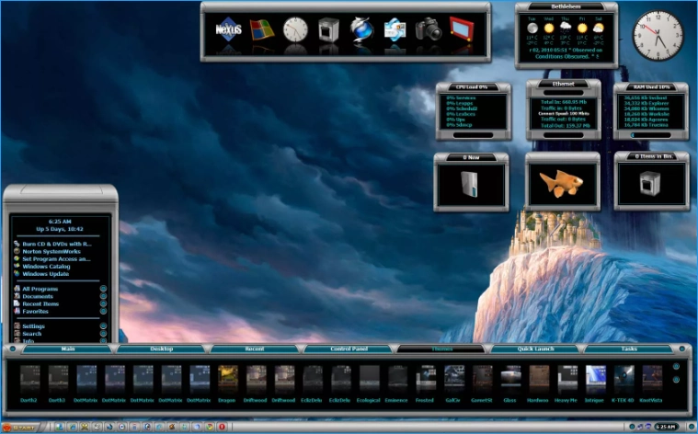The width and height of the screenshot is (698, 434).
Task: Switch to the Desktop tab
Action: [x=161, y=349]
